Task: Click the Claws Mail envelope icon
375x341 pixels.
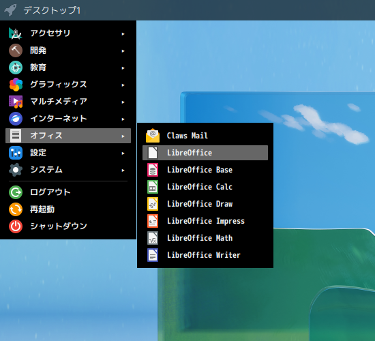Action: tap(153, 136)
